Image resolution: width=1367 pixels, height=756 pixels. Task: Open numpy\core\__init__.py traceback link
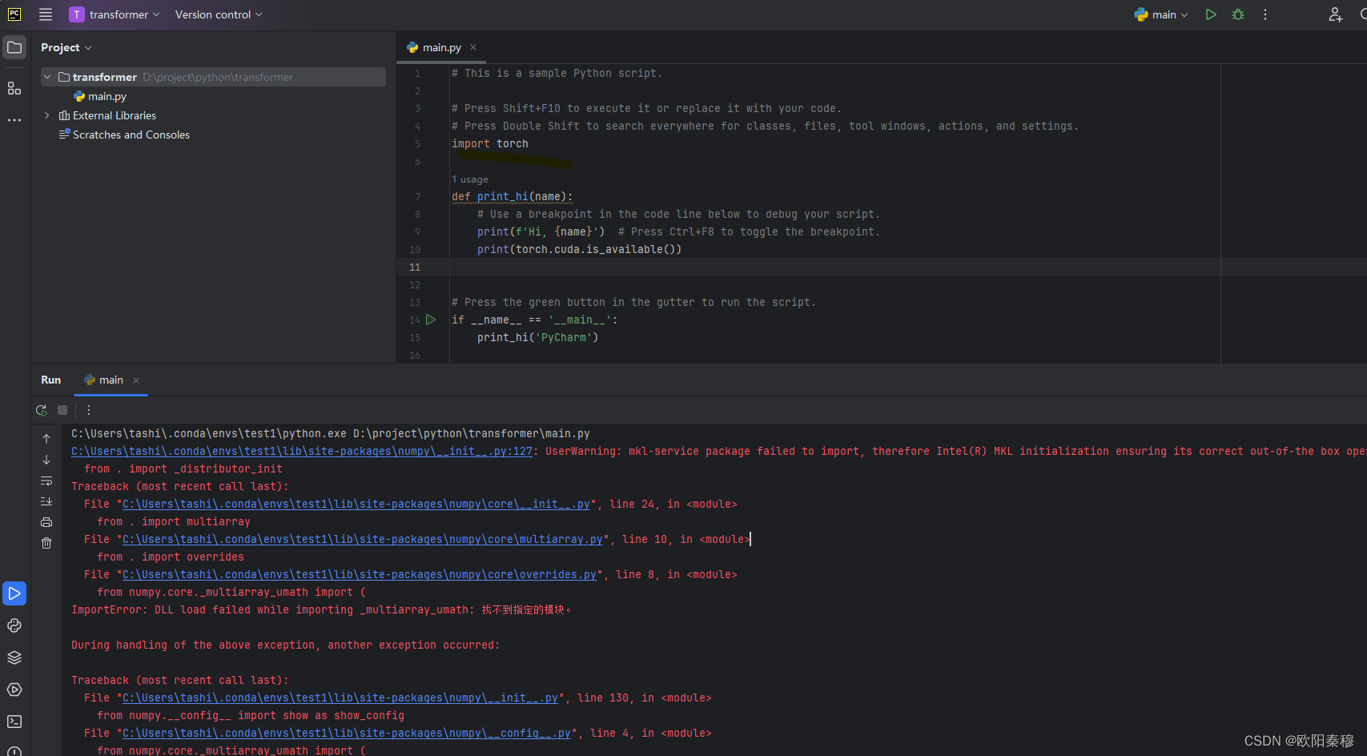coord(356,504)
